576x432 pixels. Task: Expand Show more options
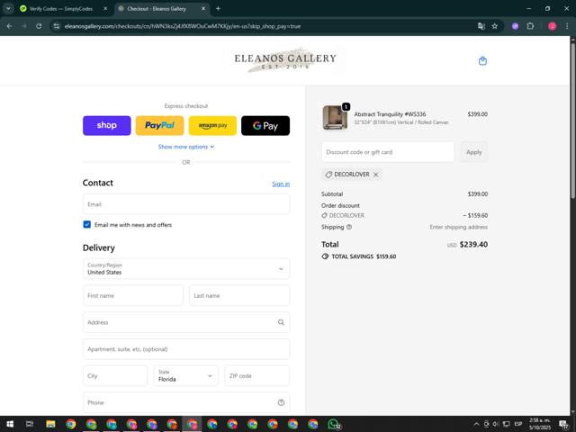186,147
